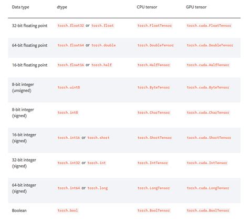Select the torch.half dtype code
The width and height of the screenshot is (249, 221).
click(x=101, y=65)
